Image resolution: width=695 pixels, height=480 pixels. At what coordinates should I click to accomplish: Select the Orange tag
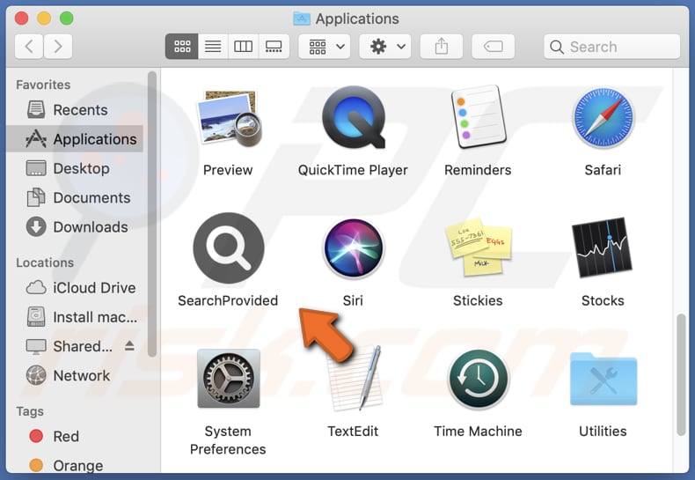75,465
